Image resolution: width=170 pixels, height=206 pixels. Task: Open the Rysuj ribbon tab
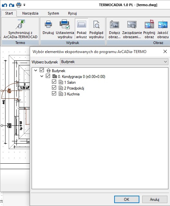[72, 13]
